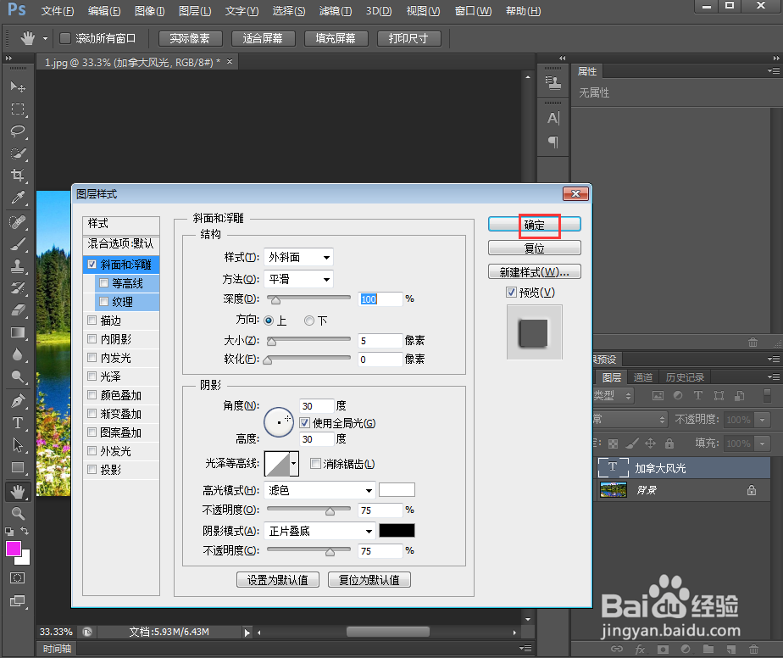Click the 背景 layer thumbnail
The width and height of the screenshot is (783, 658).
613,491
